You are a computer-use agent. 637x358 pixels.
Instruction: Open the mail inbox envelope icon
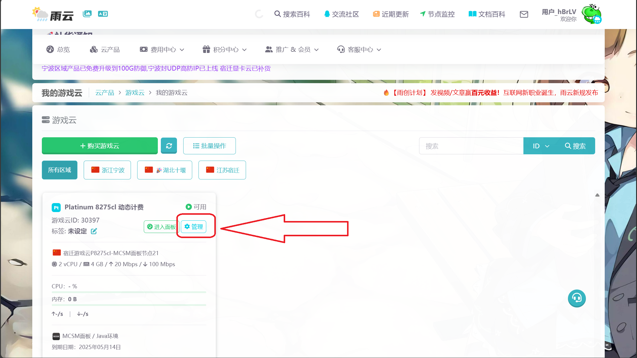click(524, 14)
